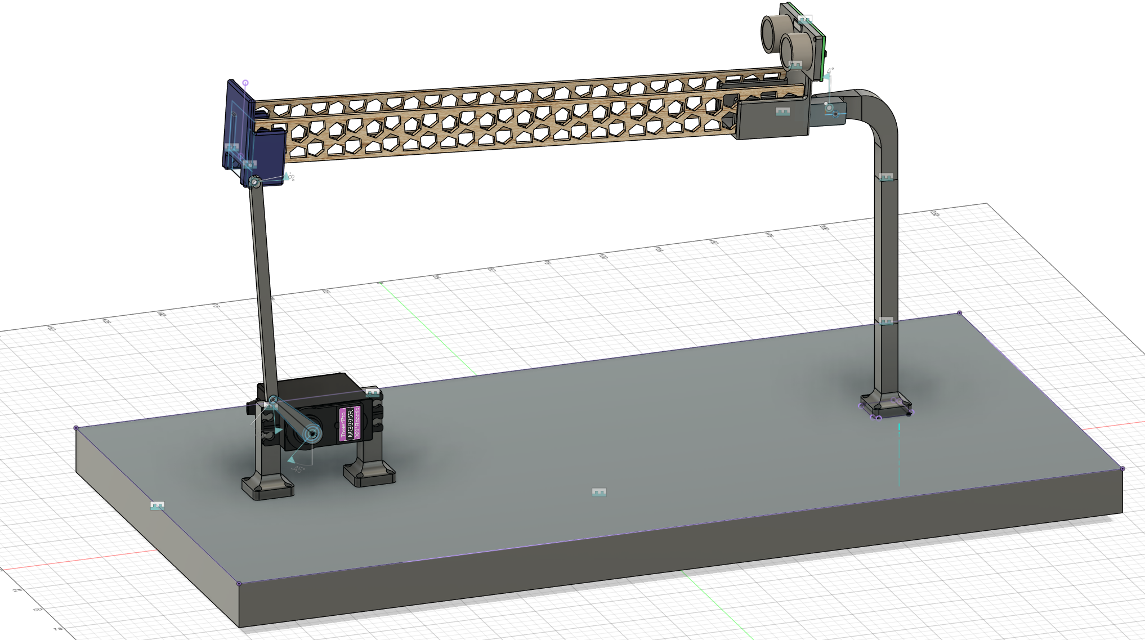Click the joint badge on the upper pole bend

(x=886, y=177)
